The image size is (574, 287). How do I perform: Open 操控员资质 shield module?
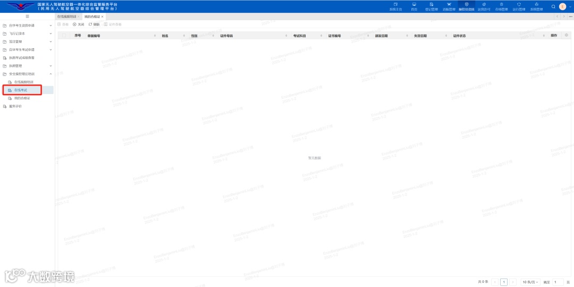(x=467, y=6)
